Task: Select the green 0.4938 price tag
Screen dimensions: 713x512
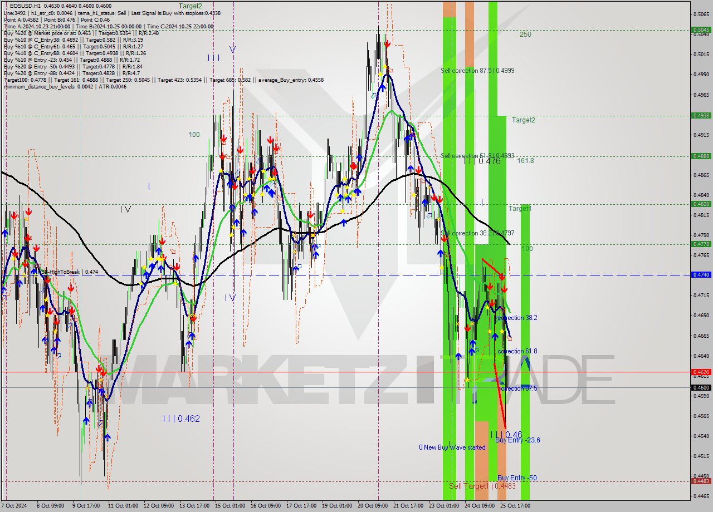Action: (x=700, y=116)
